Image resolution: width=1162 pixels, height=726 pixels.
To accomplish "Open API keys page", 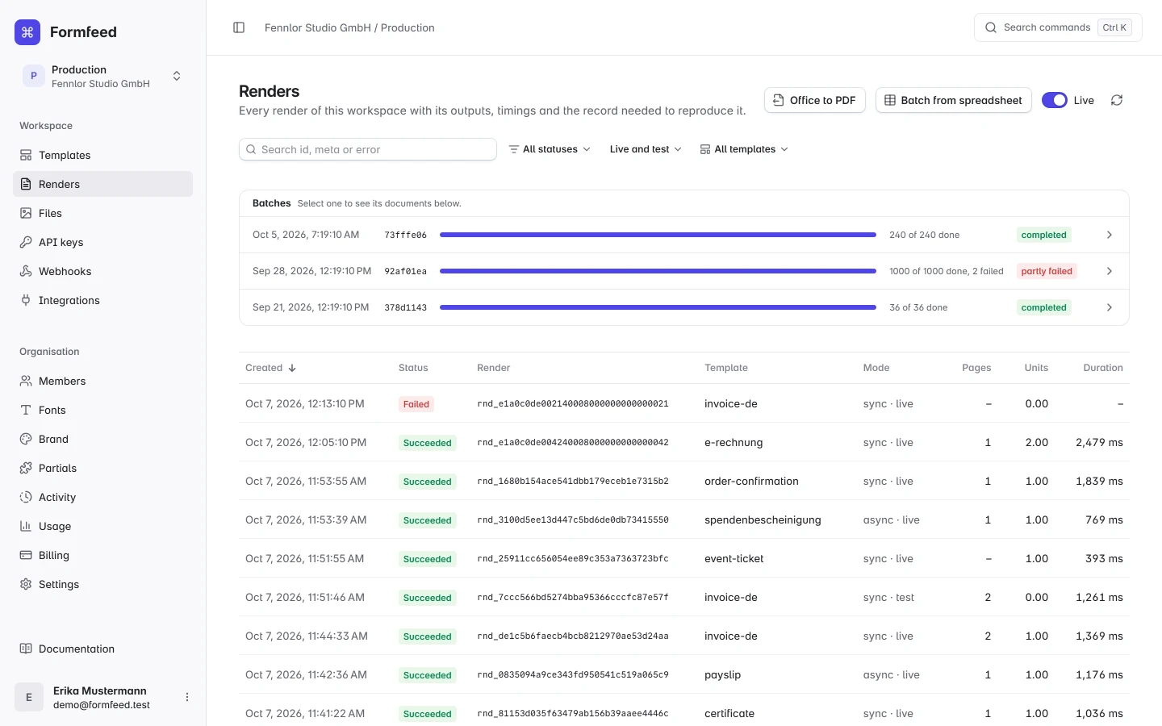I will coord(102,242).
